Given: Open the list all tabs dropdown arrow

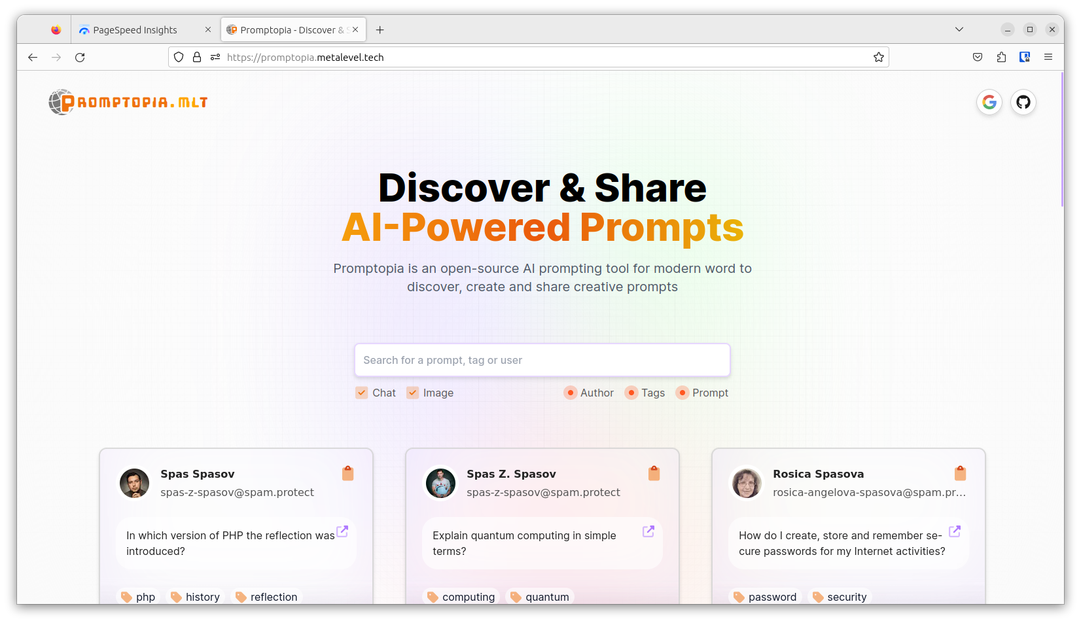Looking at the screenshot, I should click(959, 29).
